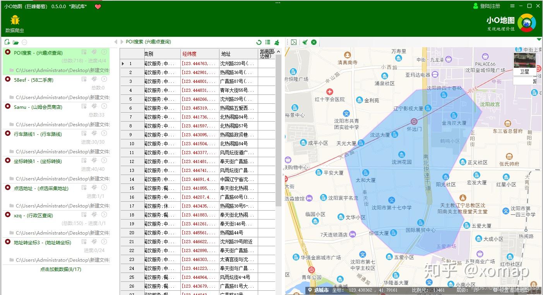Click the 怀远门 metro station marker on map
543x295 pixels.
point(414,122)
